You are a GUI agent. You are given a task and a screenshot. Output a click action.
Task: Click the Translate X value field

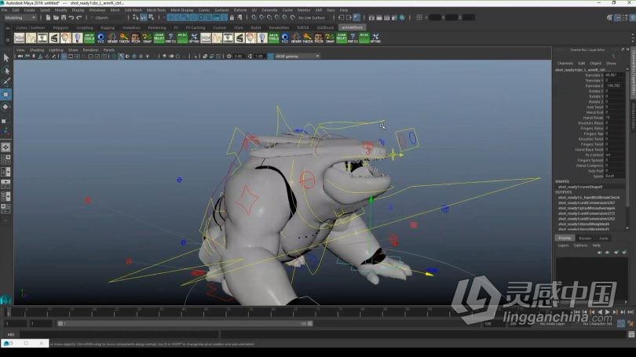tap(615, 75)
